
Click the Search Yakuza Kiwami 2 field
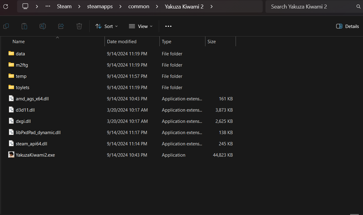pos(311,6)
